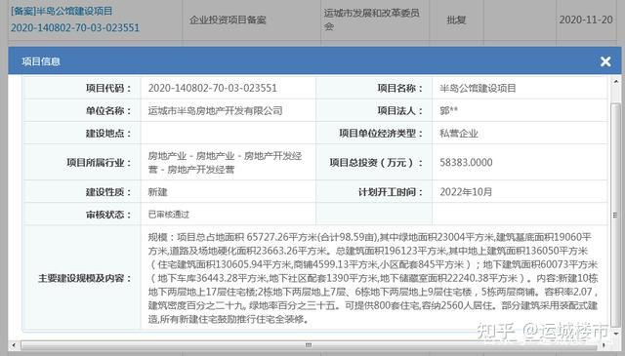The width and height of the screenshot is (625, 356).
Task: Click the 审核状态 field label
Action: tap(108, 215)
